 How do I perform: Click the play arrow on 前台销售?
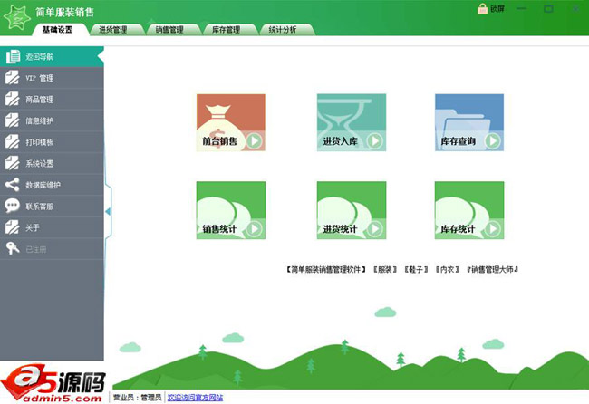pos(255,141)
